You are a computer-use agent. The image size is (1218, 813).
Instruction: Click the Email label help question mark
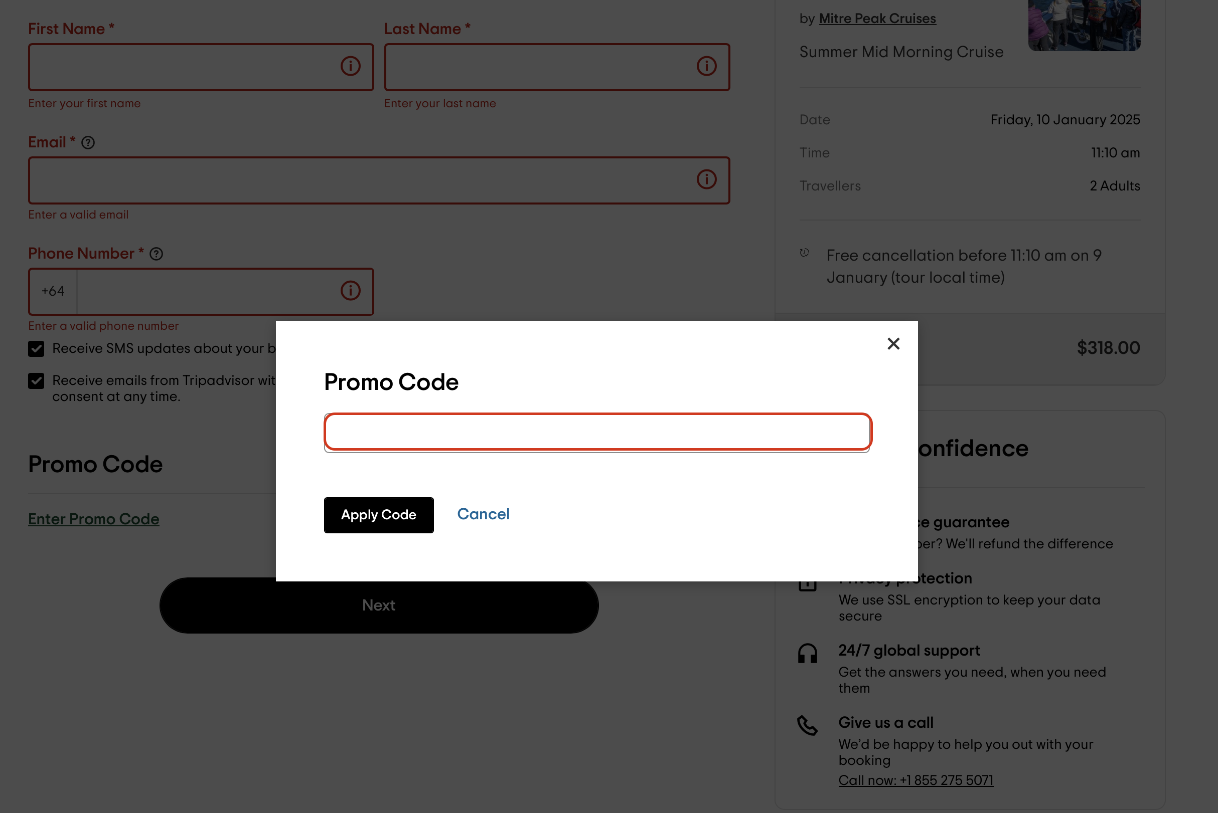tap(88, 142)
